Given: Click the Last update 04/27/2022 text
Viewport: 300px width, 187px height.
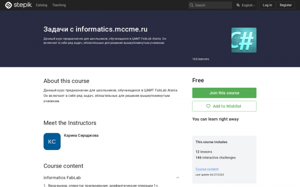Looking at the screenshot, I should [x=209, y=175].
